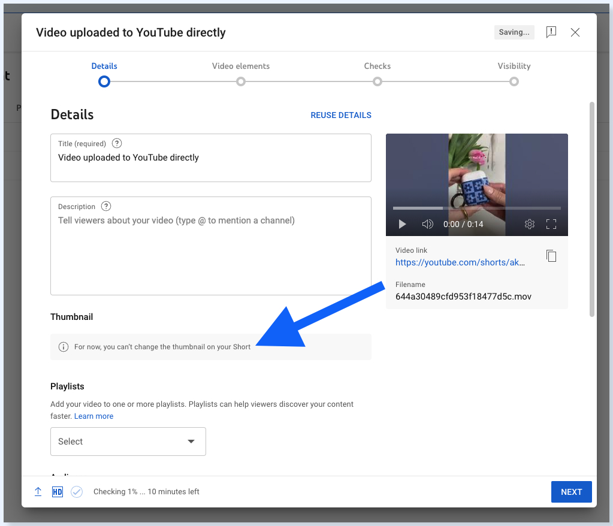Open the Playlists Learn more link
The height and width of the screenshot is (526, 613).
click(94, 416)
